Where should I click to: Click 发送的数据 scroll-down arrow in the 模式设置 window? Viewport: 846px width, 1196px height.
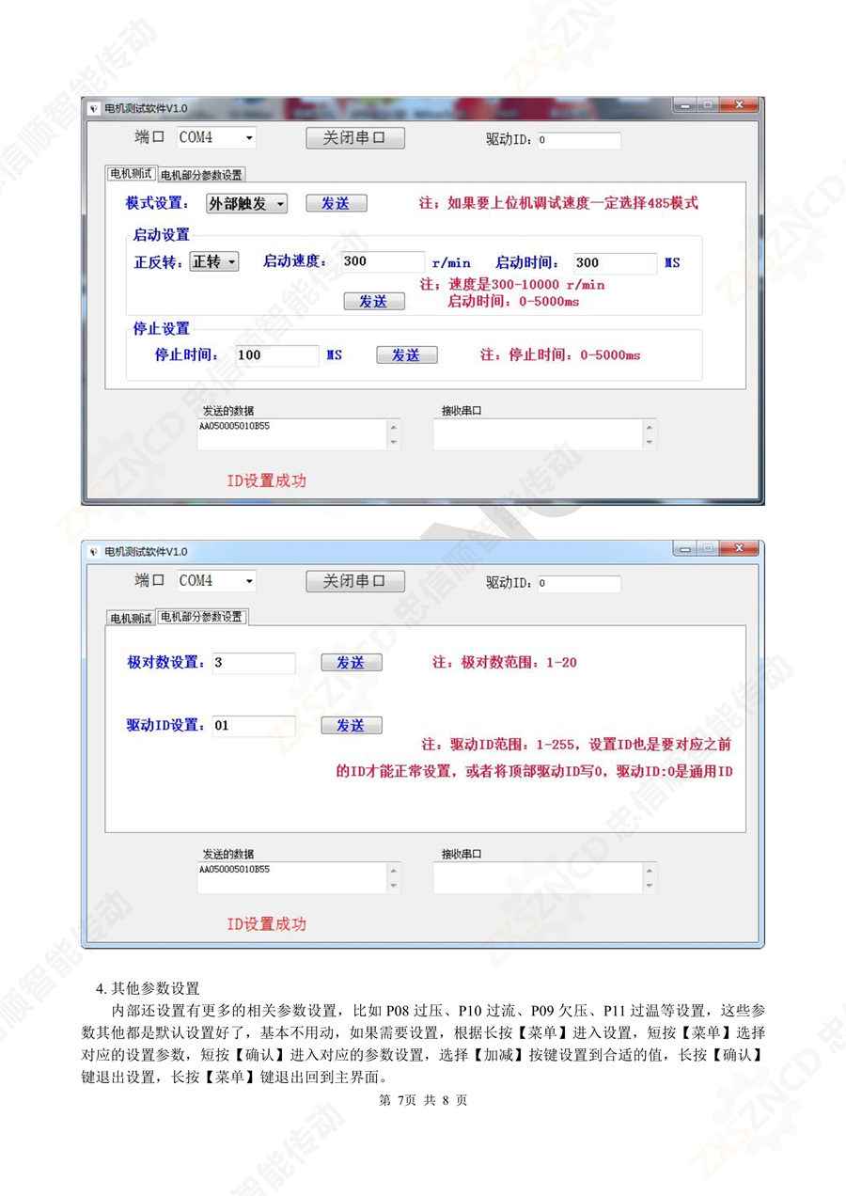tap(394, 442)
